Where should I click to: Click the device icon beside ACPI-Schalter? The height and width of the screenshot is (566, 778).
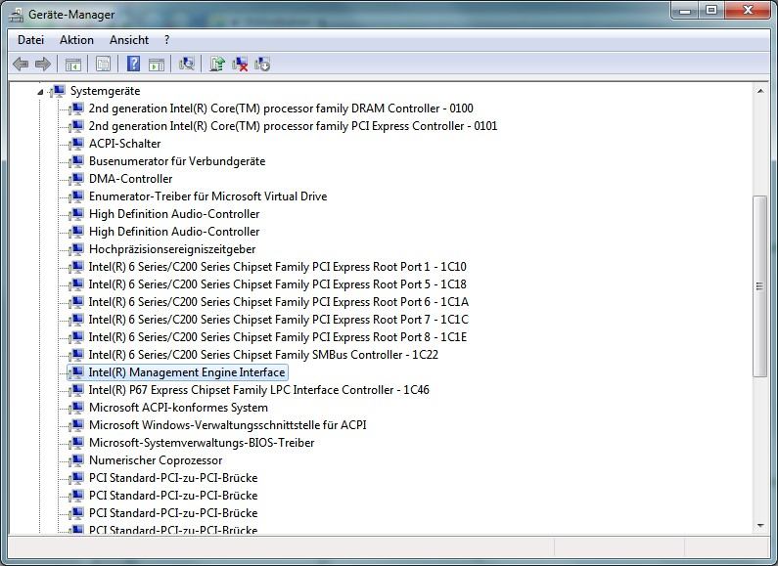[77, 144]
